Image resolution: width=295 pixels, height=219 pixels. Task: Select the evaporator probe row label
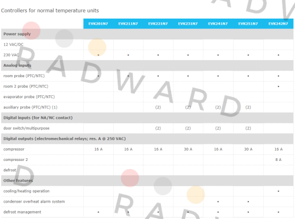[29, 97]
